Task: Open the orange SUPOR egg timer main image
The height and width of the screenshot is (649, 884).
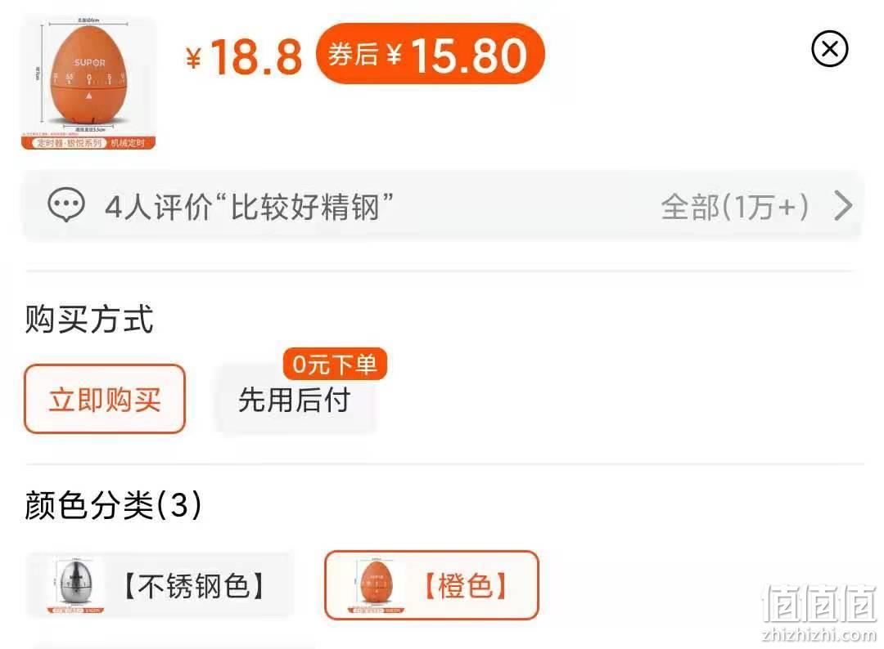Action: point(88,83)
